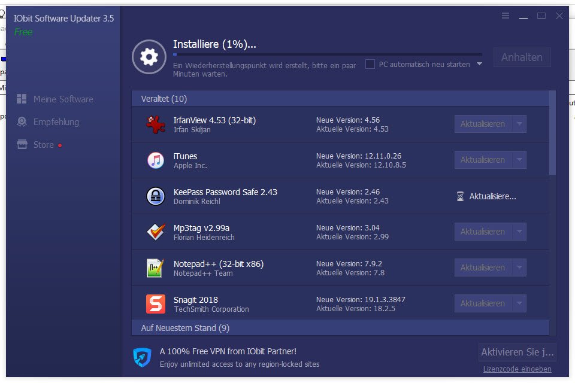
Task: Open the Lizenzcode eingeben link
Action: coord(517,369)
